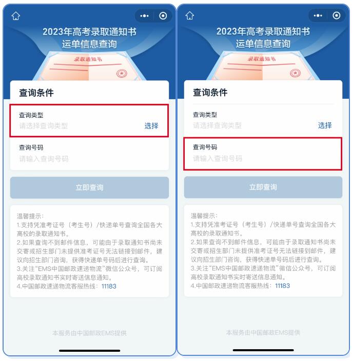
Task: Close mini program via right circle icon
Action: pos(337,15)
